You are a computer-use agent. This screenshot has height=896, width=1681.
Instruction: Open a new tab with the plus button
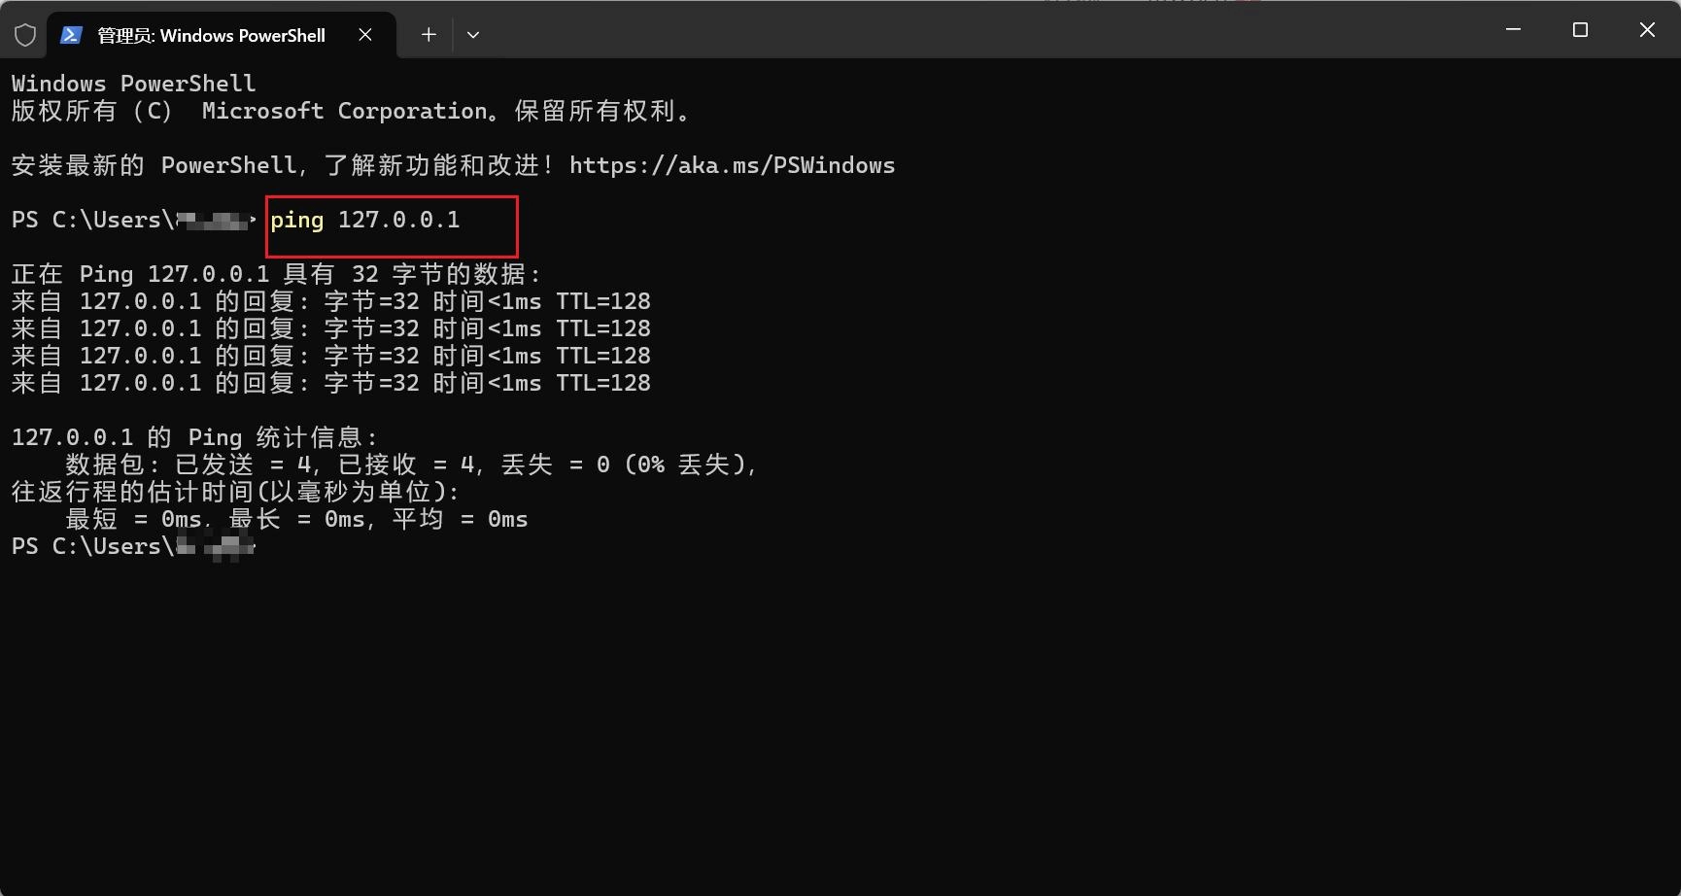pos(429,35)
